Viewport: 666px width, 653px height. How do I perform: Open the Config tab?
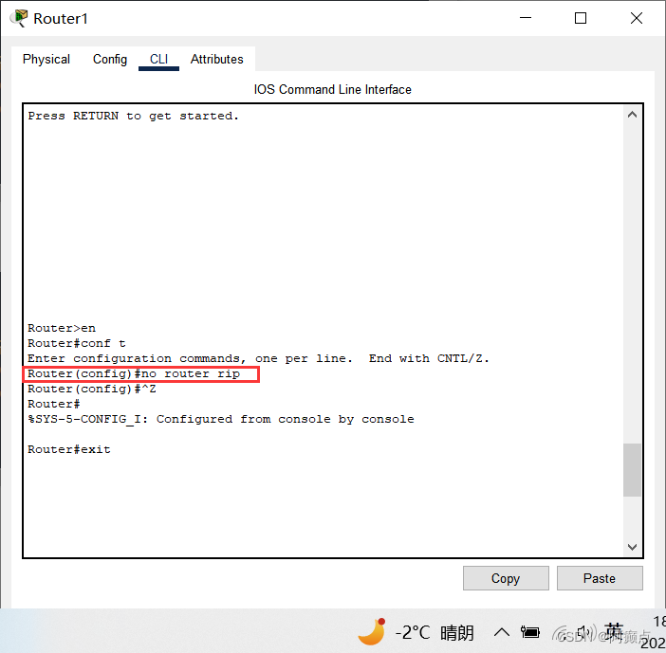coord(110,59)
